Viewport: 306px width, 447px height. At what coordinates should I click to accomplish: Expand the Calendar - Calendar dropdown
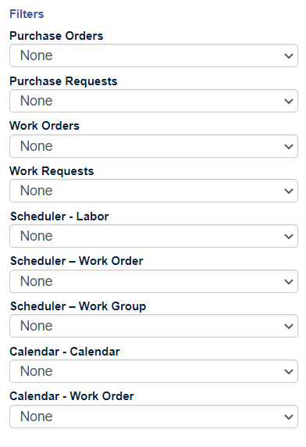point(154,371)
